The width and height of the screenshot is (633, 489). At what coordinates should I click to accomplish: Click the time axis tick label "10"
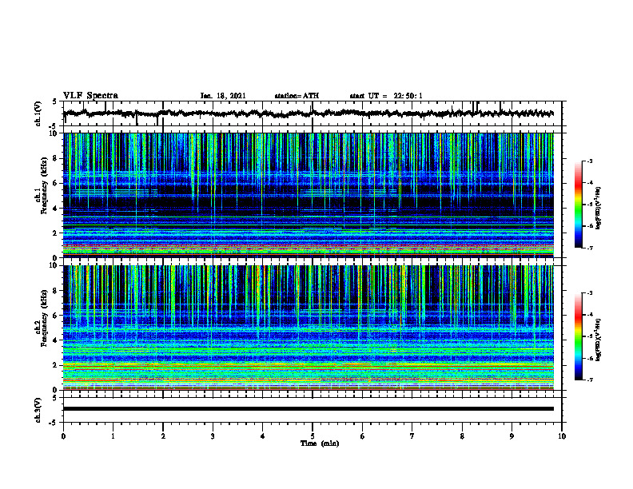pyautogui.click(x=562, y=436)
